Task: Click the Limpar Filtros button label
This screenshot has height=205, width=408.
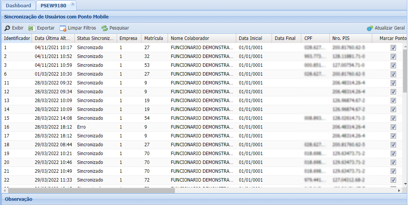Action: [82, 28]
